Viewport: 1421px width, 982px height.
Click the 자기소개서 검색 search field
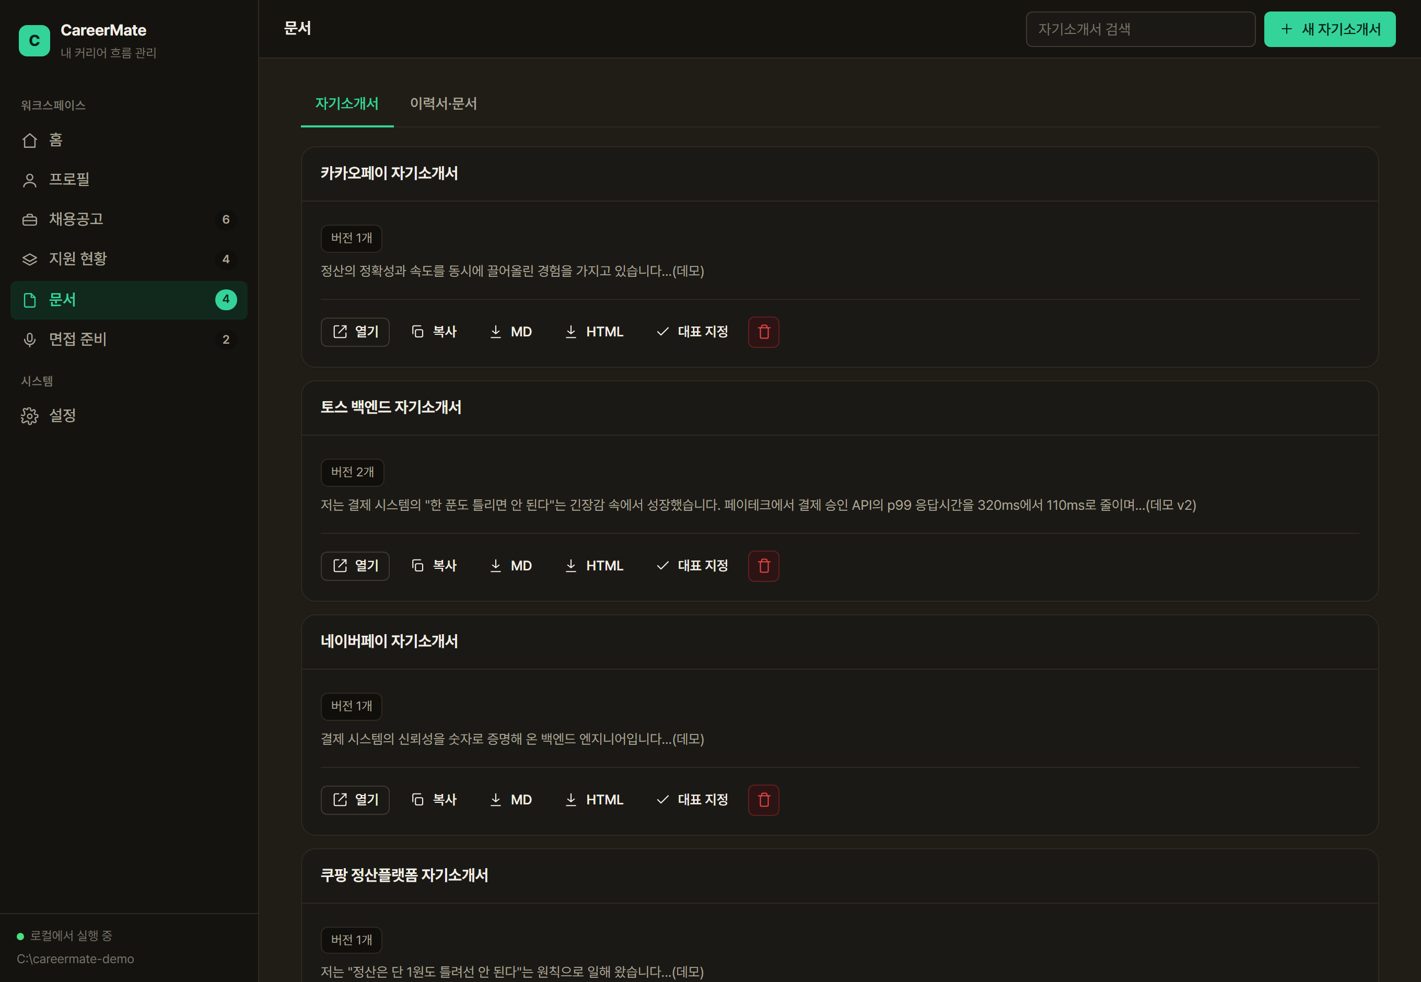(x=1140, y=29)
